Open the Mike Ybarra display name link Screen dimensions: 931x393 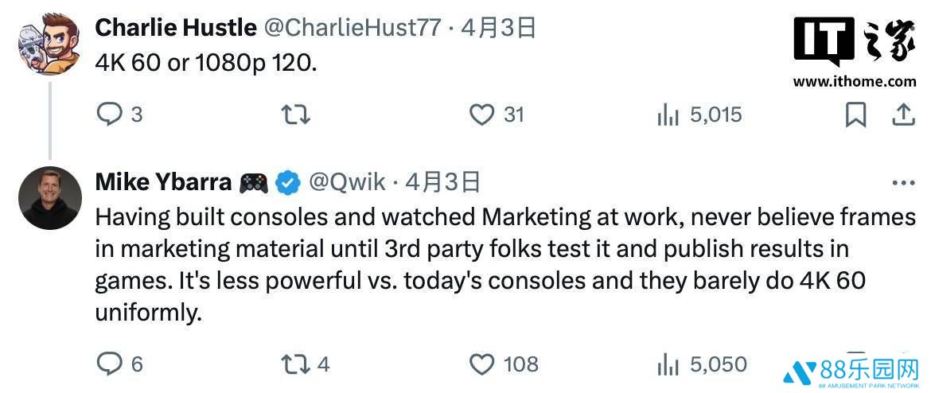[x=163, y=182]
